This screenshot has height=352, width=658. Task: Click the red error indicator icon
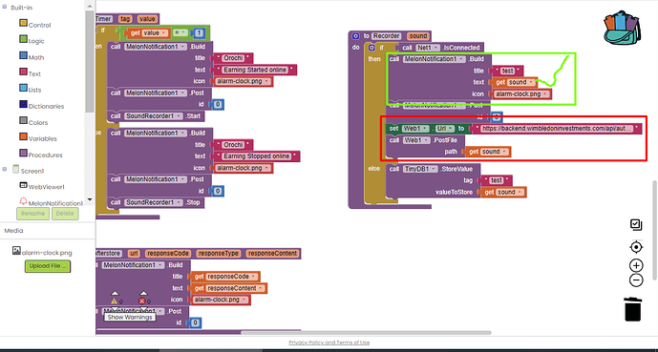pos(142,300)
